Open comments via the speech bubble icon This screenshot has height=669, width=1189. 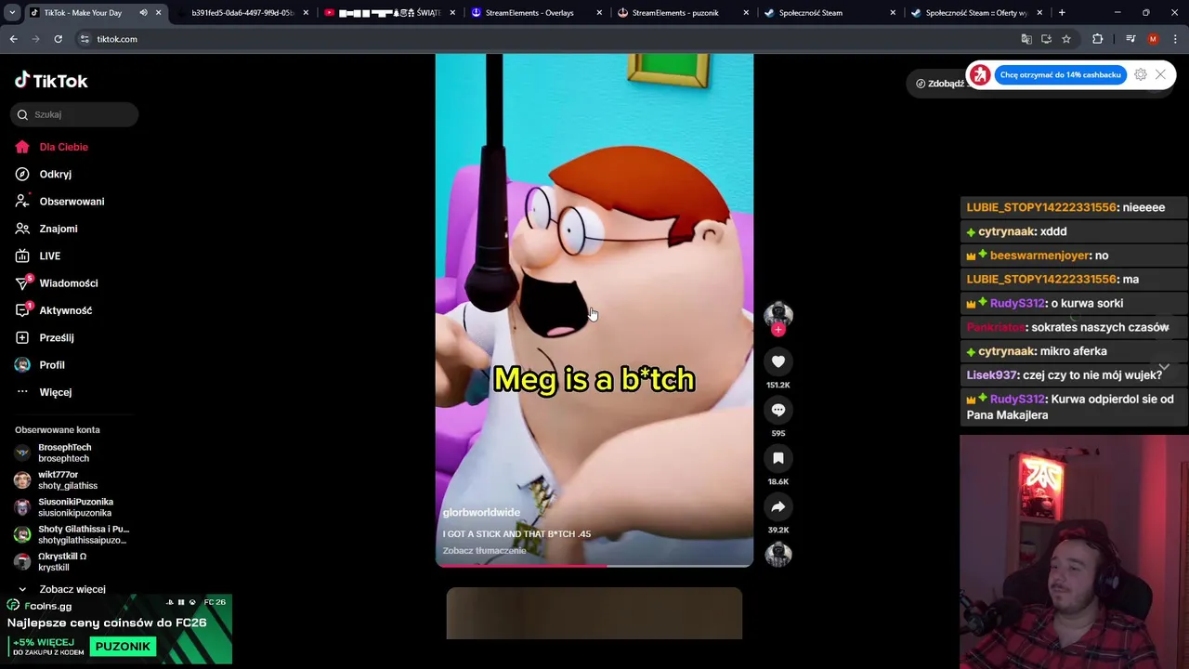click(778, 410)
